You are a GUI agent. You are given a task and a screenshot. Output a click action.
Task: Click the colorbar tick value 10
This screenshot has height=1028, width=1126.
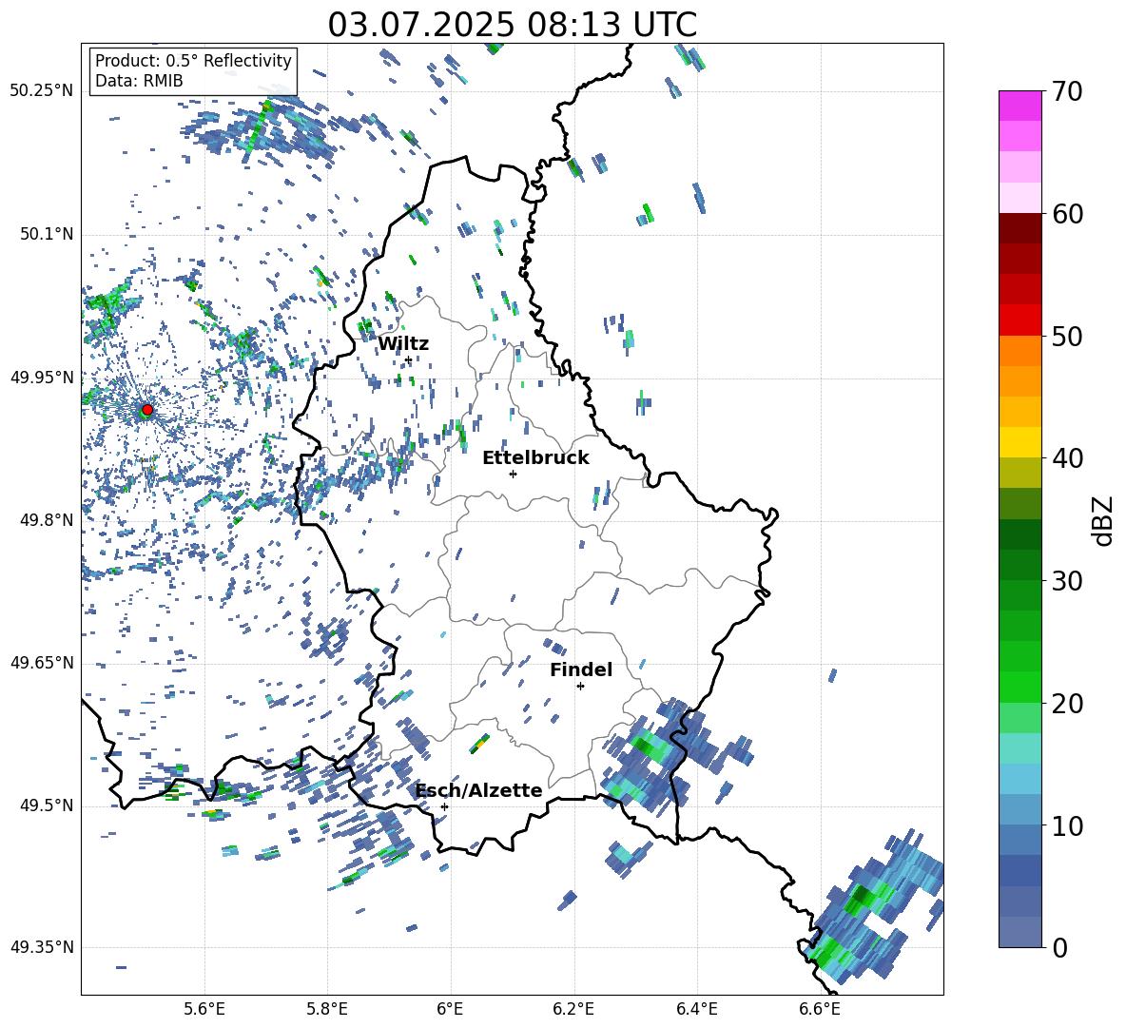pyautogui.click(x=1068, y=826)
